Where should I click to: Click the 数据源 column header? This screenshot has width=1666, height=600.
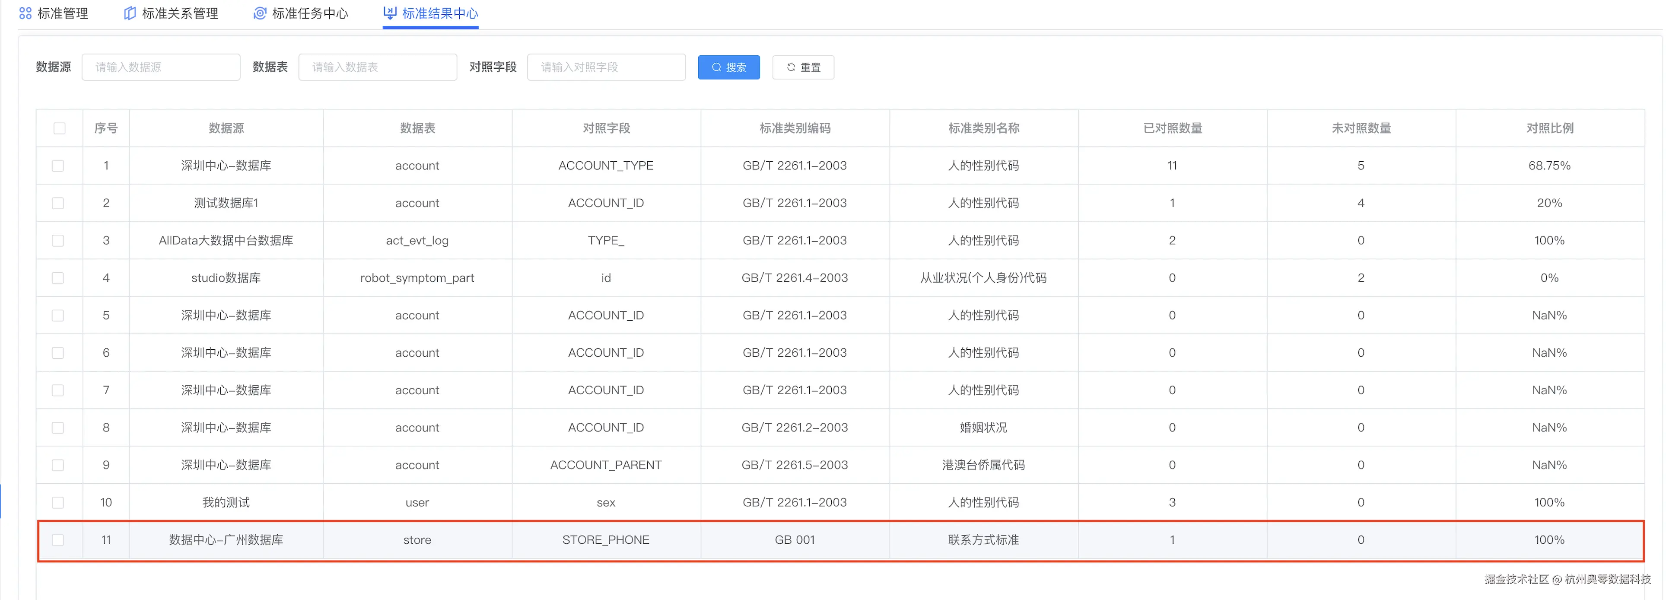(226, 128)
